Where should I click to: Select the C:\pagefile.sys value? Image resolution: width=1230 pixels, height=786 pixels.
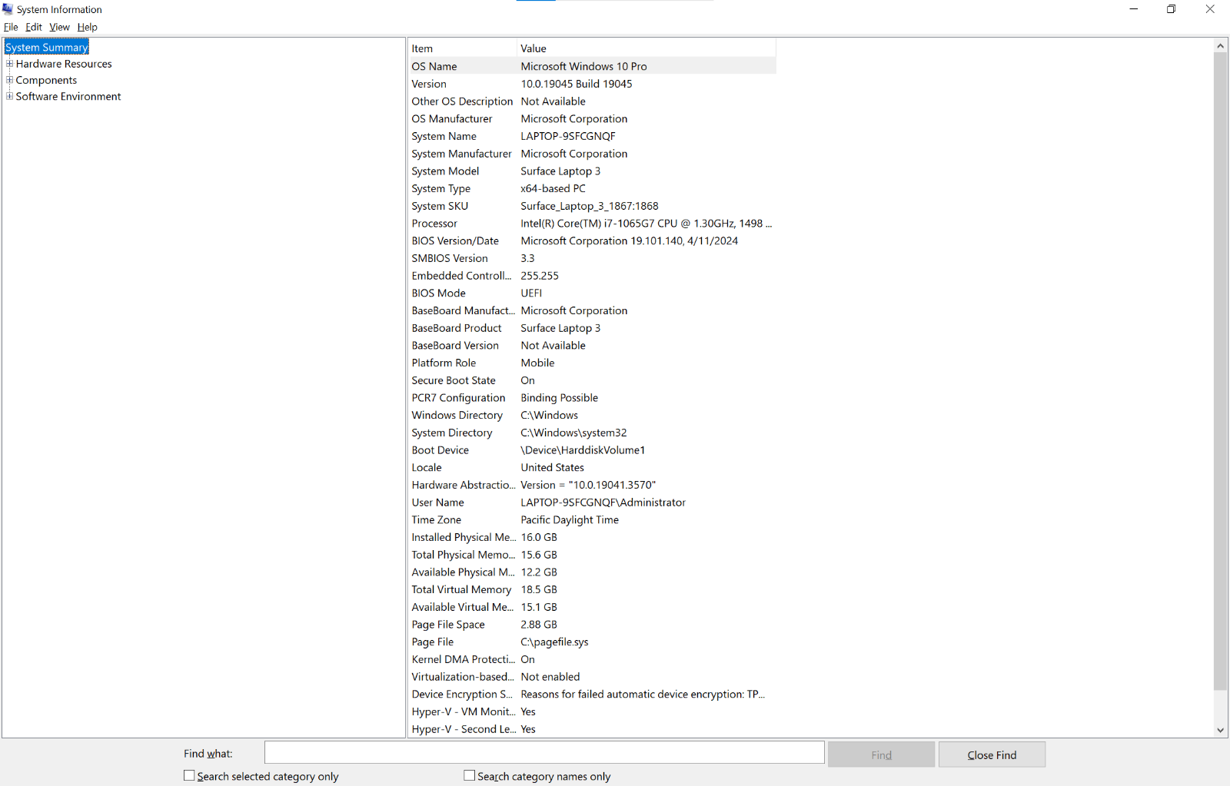click(x=554, y=642)
